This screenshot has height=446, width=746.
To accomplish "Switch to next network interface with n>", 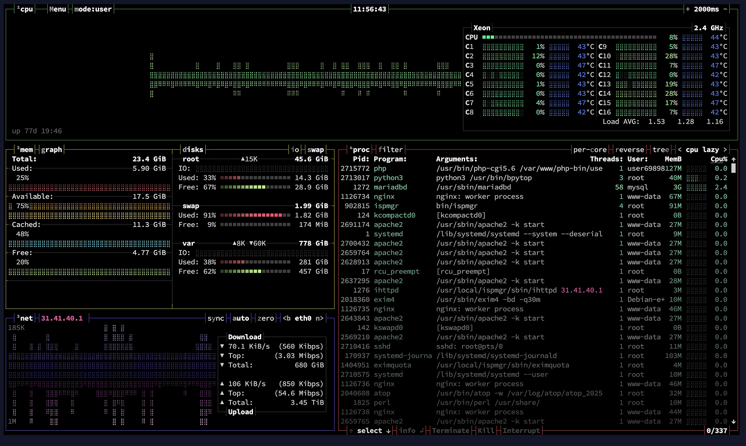I will point(320,318).
